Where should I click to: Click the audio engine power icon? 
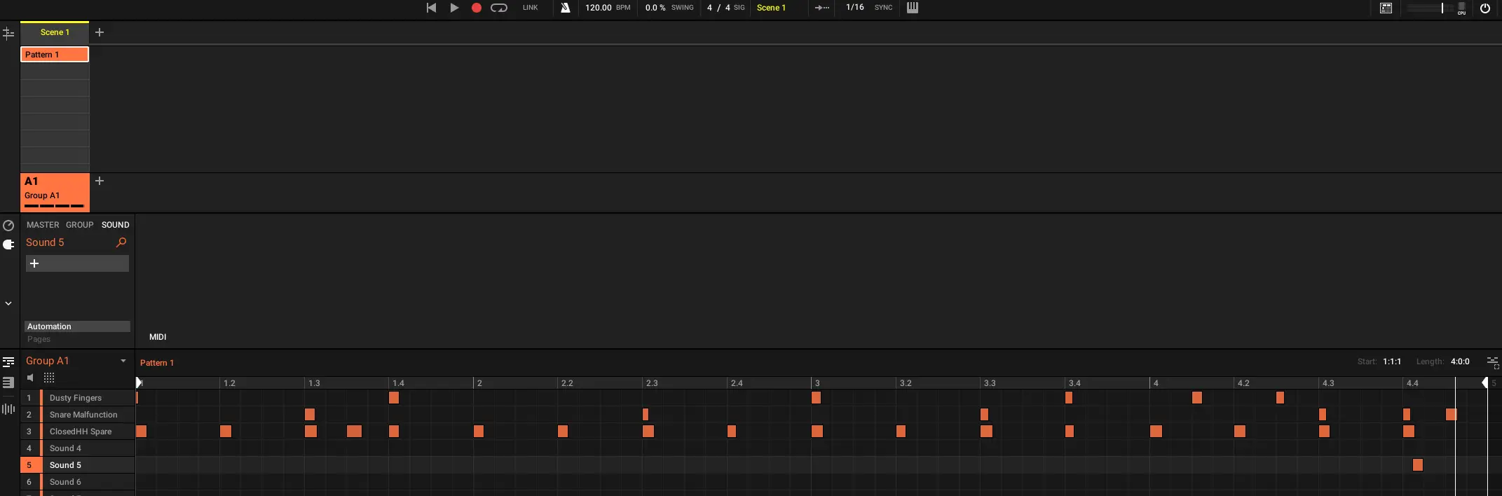[1484, 8]
